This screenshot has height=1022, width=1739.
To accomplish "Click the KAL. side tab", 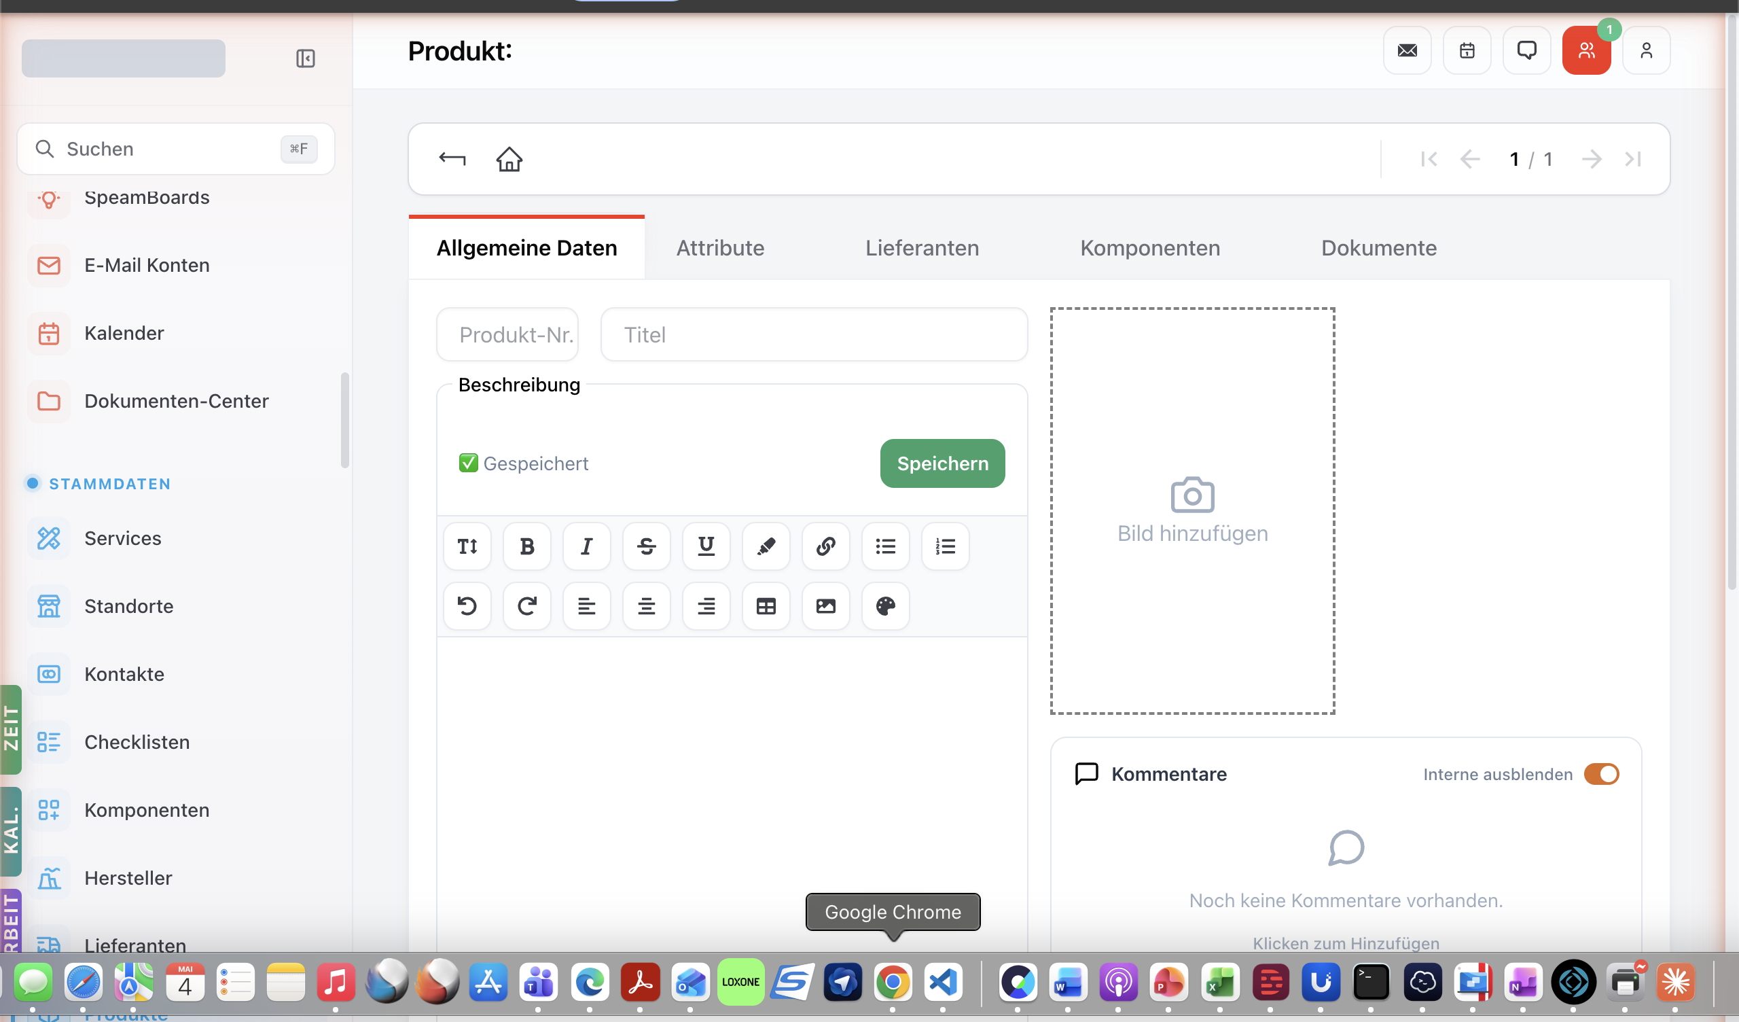I will (x=10, y=832).
